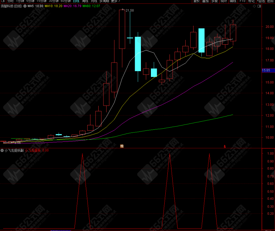
Task: Click the 标记 mark button
Action: (251, 1)
